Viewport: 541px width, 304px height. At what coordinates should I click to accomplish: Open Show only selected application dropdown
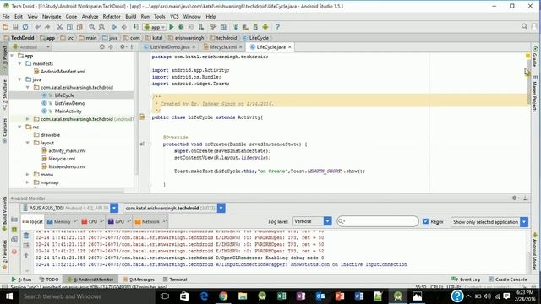[x=524, y=222]
